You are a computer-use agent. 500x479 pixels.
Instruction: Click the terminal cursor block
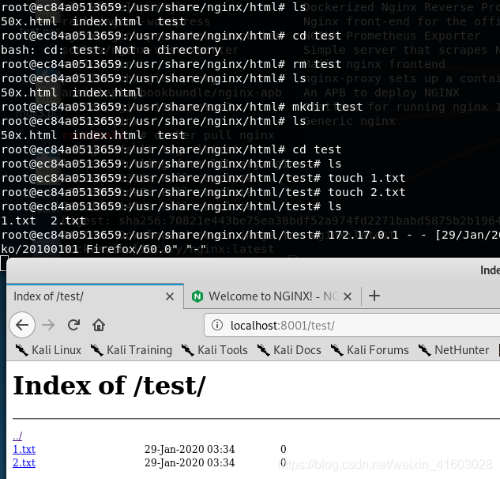tap(4, 263)
